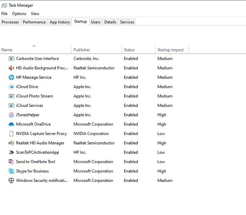Click the sort arrow above Name column

click(34, 46)
